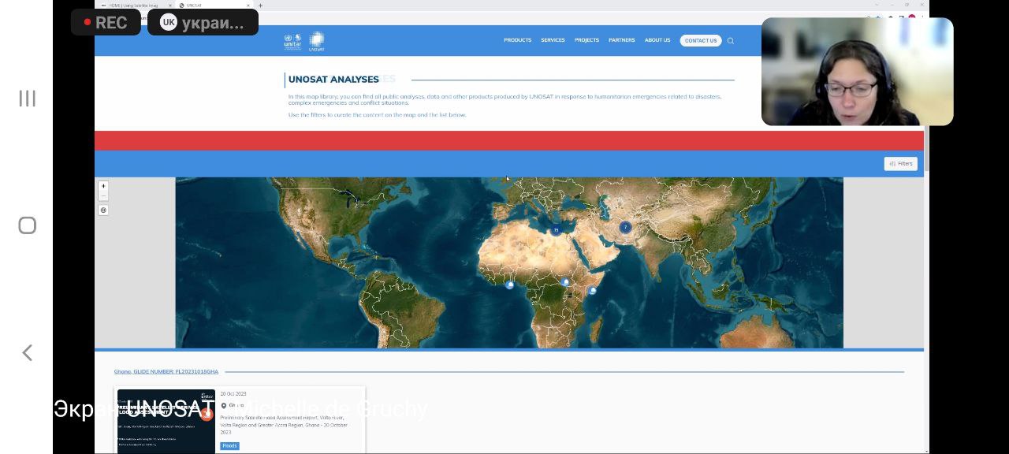1009x454 pixels.
Task: Zoom in on the map
Action: [x=103, y=186]
